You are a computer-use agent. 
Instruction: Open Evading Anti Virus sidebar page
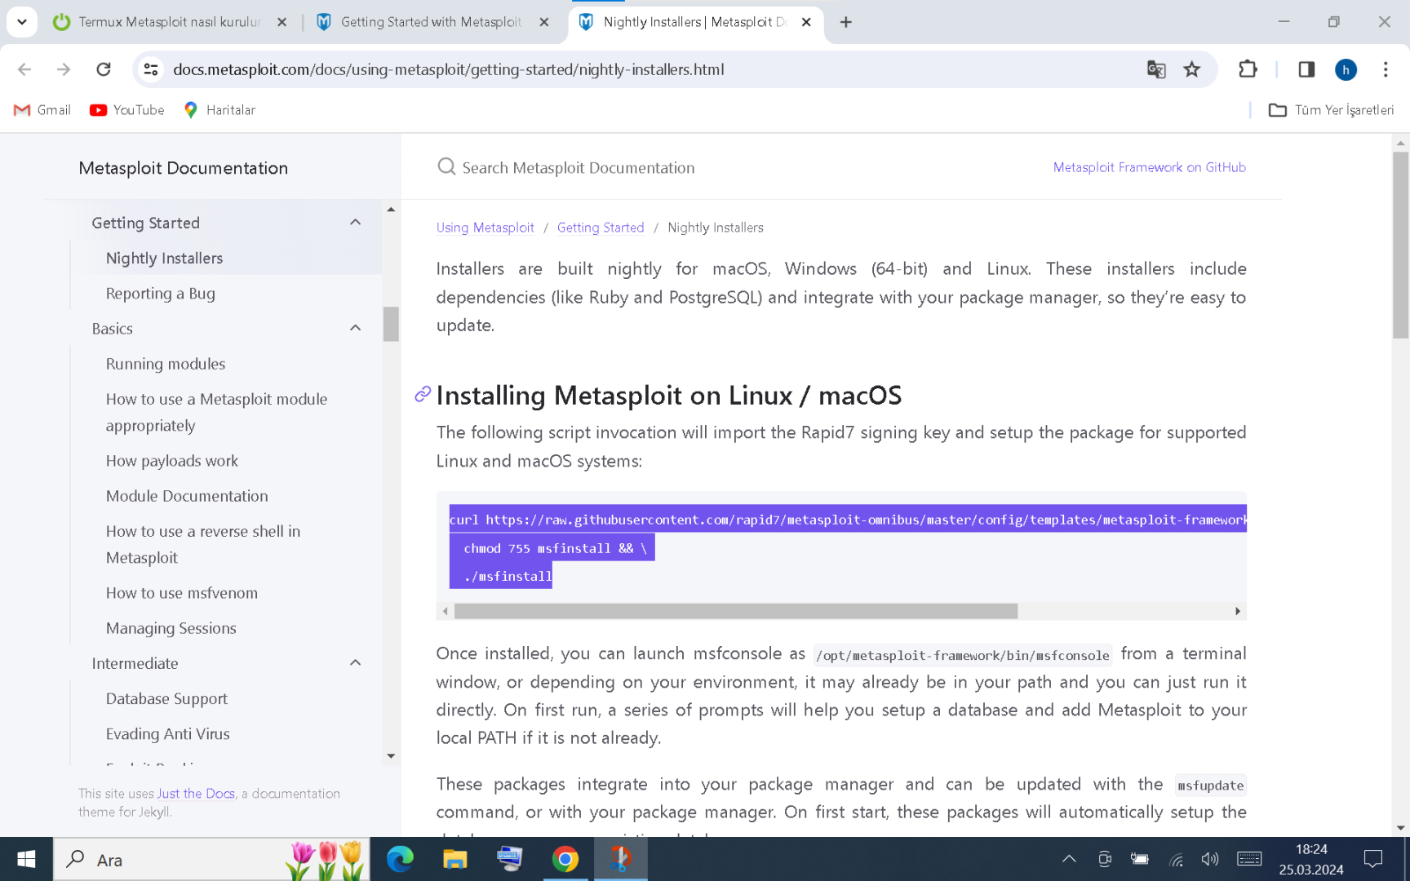click(x=168, y=734)
